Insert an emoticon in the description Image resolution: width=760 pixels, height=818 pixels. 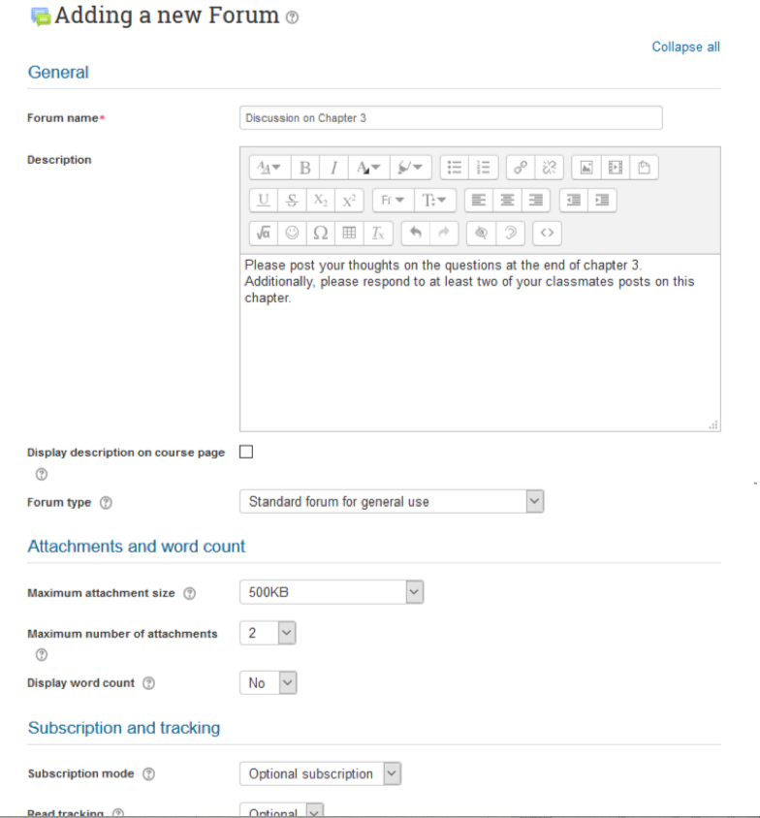tap(291, 233)
